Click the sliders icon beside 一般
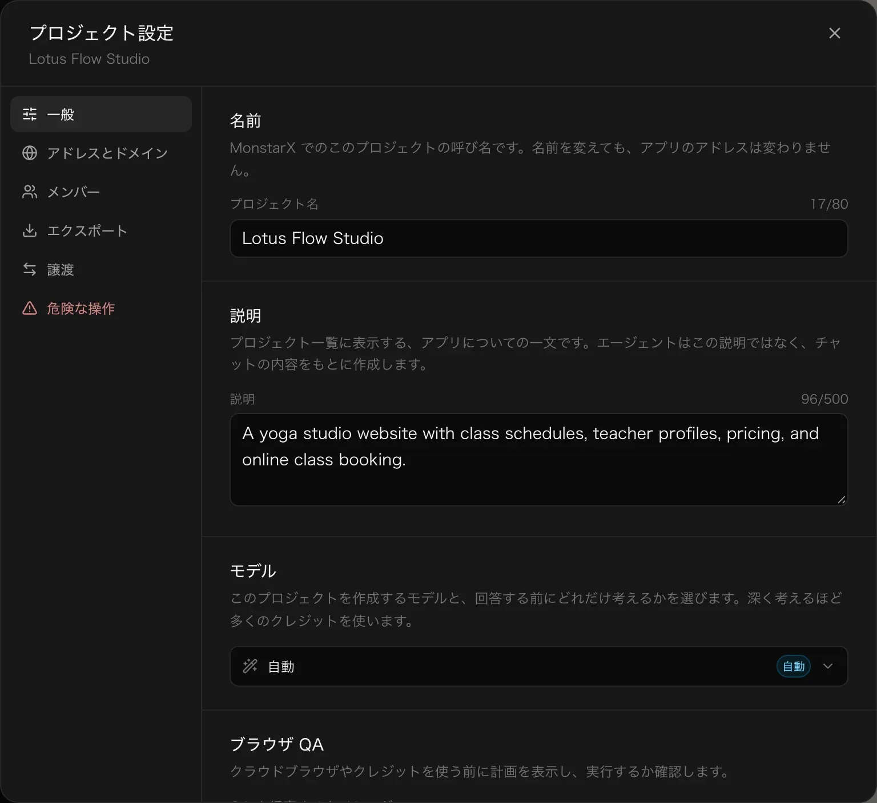 click(x=30, y=114)
